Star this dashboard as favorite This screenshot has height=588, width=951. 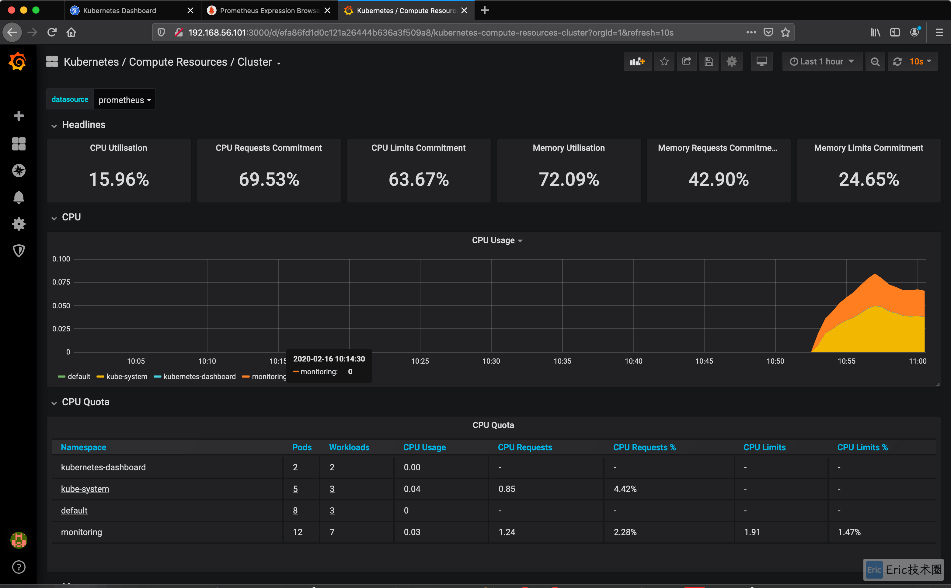(x=664, y=61)
